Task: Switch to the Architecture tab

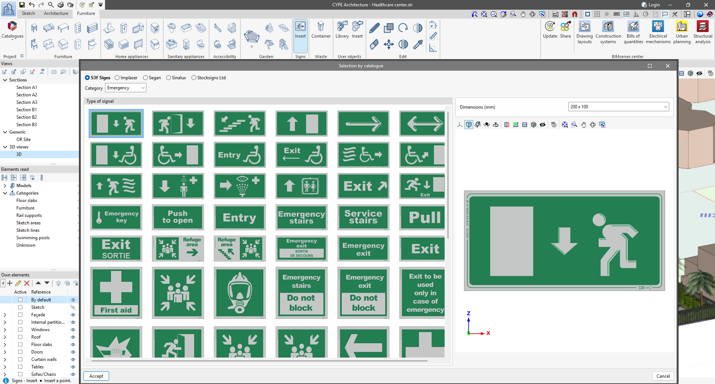Action: (x=56, y=13)
